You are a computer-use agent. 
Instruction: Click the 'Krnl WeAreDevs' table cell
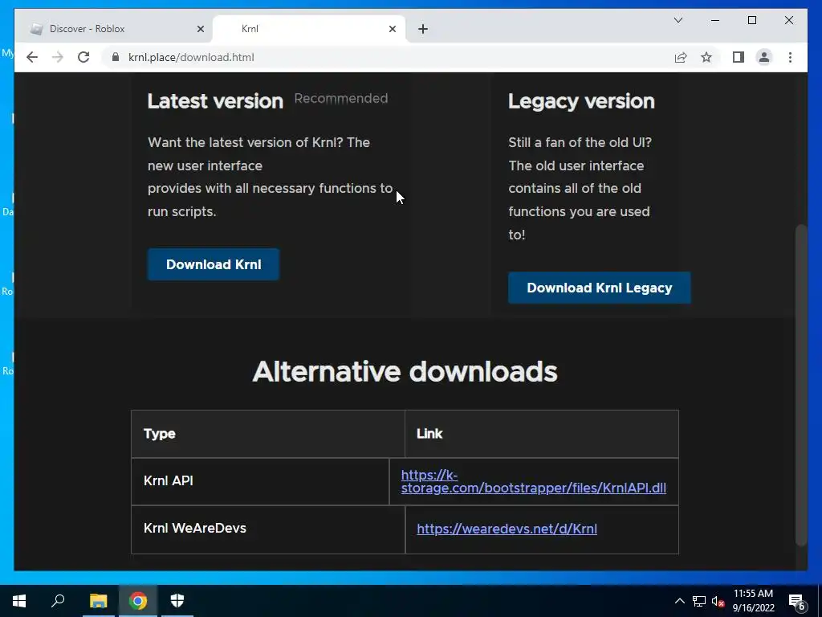pyautogui.click(x=268, y=529)
